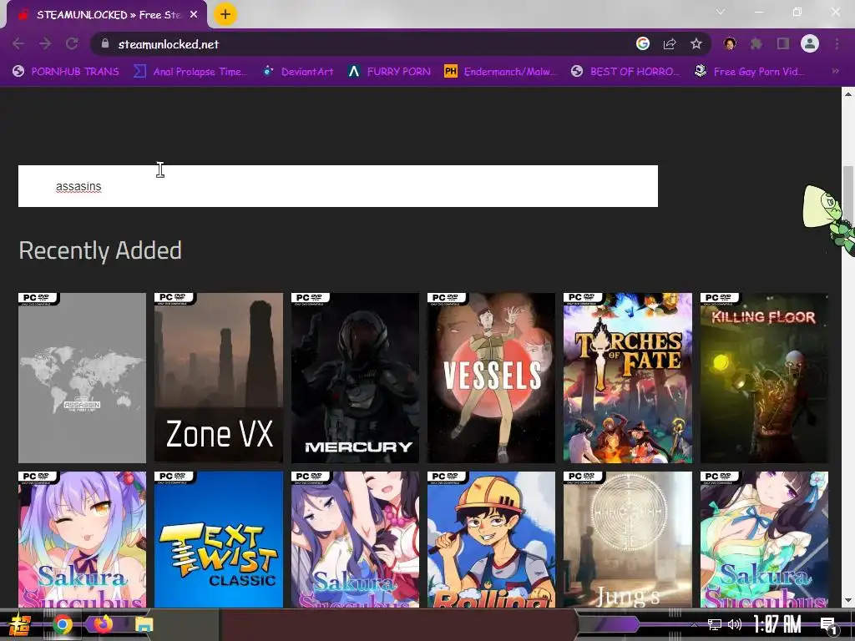Open the TextTwist Classic game cover
855x641 pixels.
pyautogui.click(x=219, y=540)
